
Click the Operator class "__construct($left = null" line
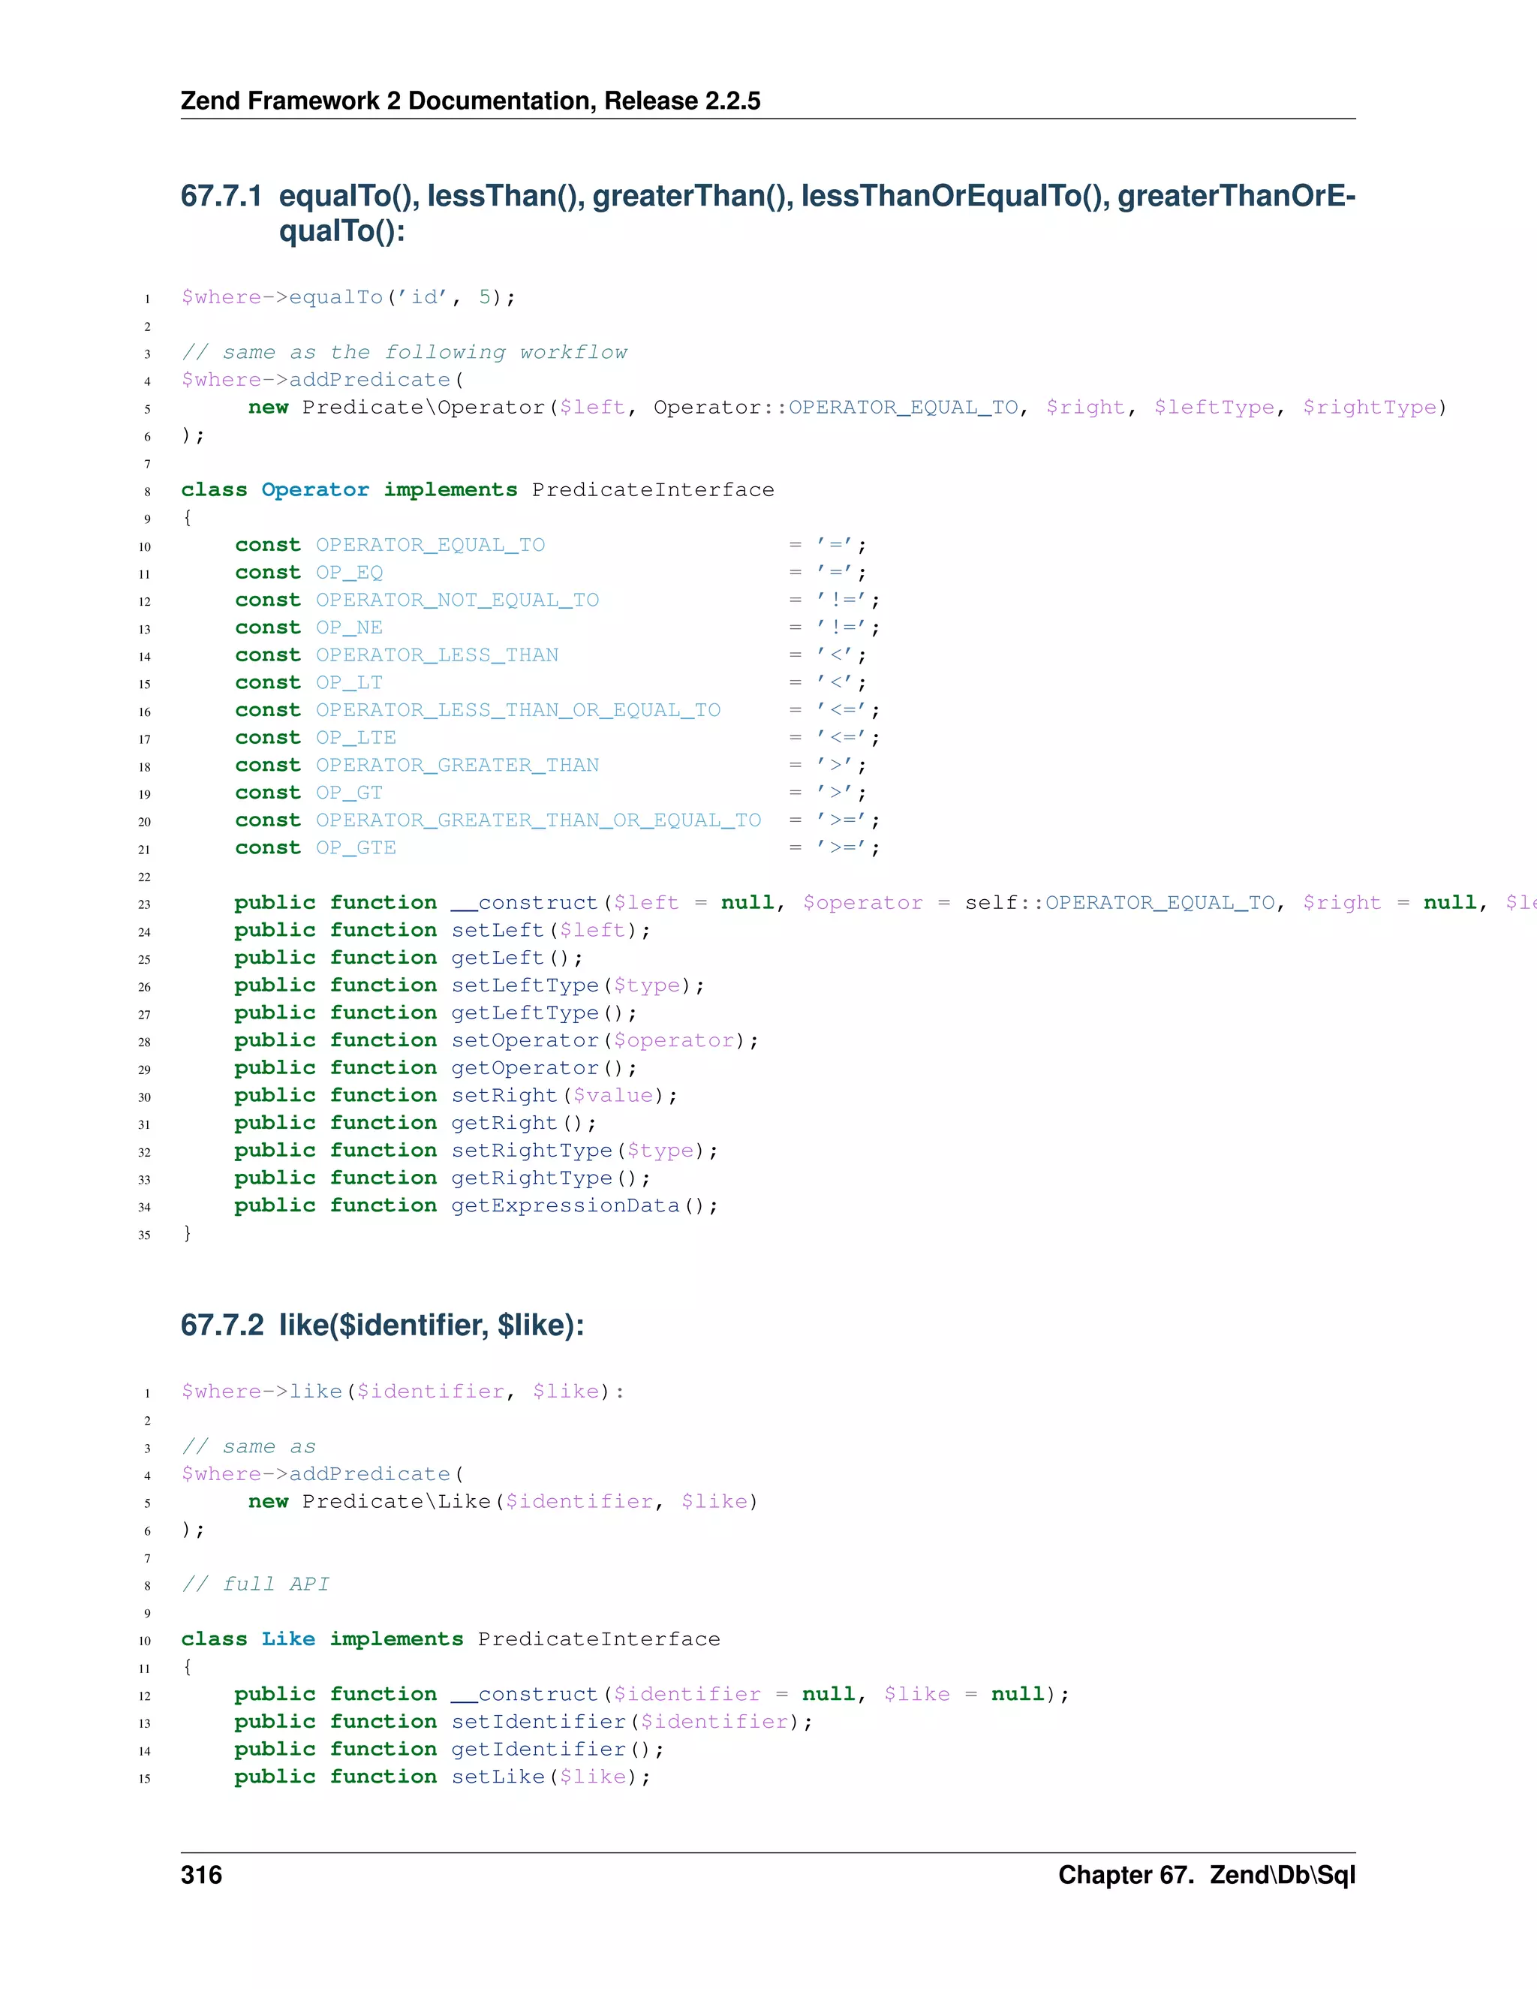(885, 902)
